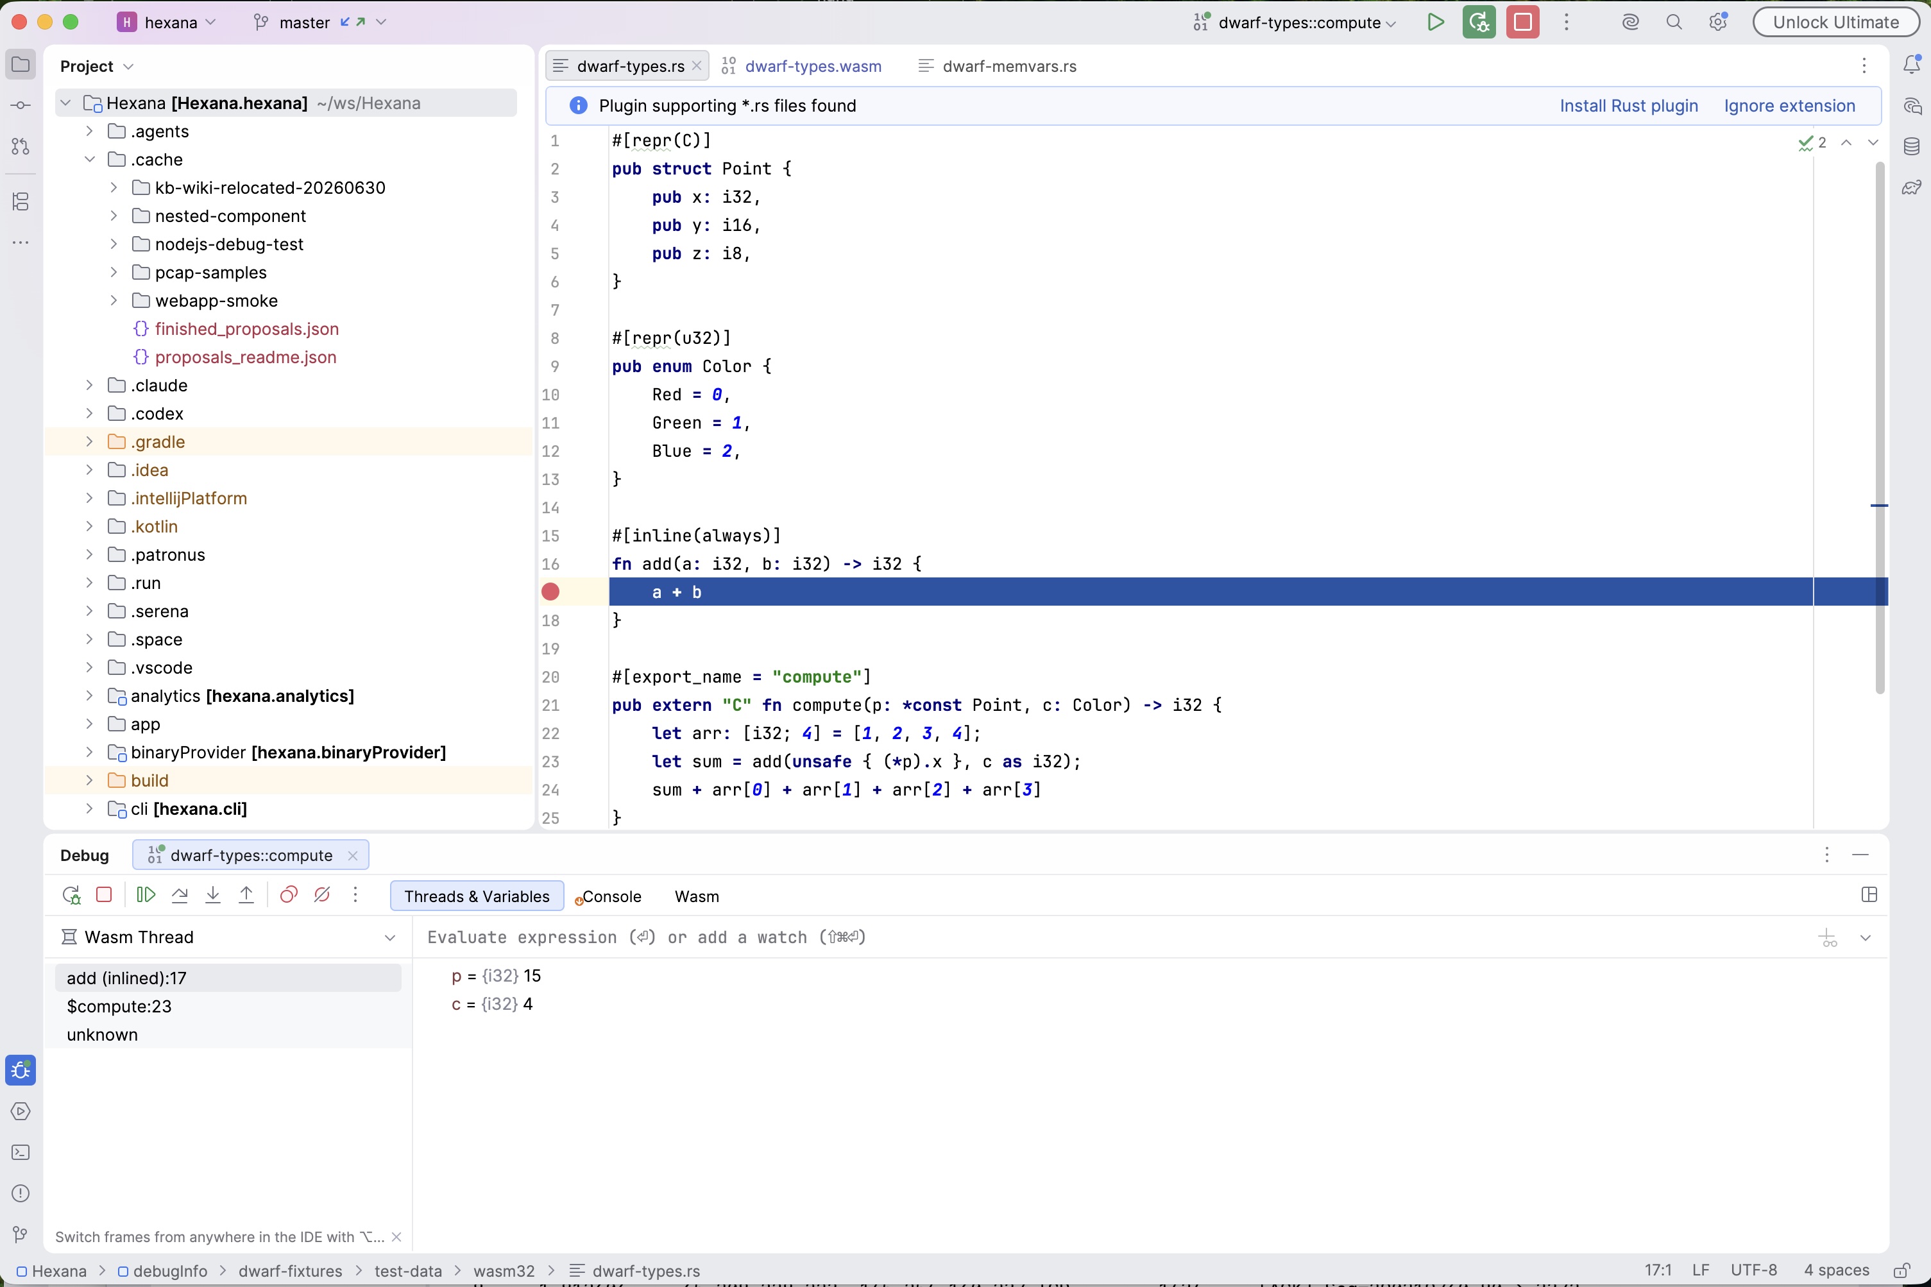Click the green Rerun debug icon in top toolbar
This screenshot has width=1931, height=1287.
click(x=1479, y=22)
